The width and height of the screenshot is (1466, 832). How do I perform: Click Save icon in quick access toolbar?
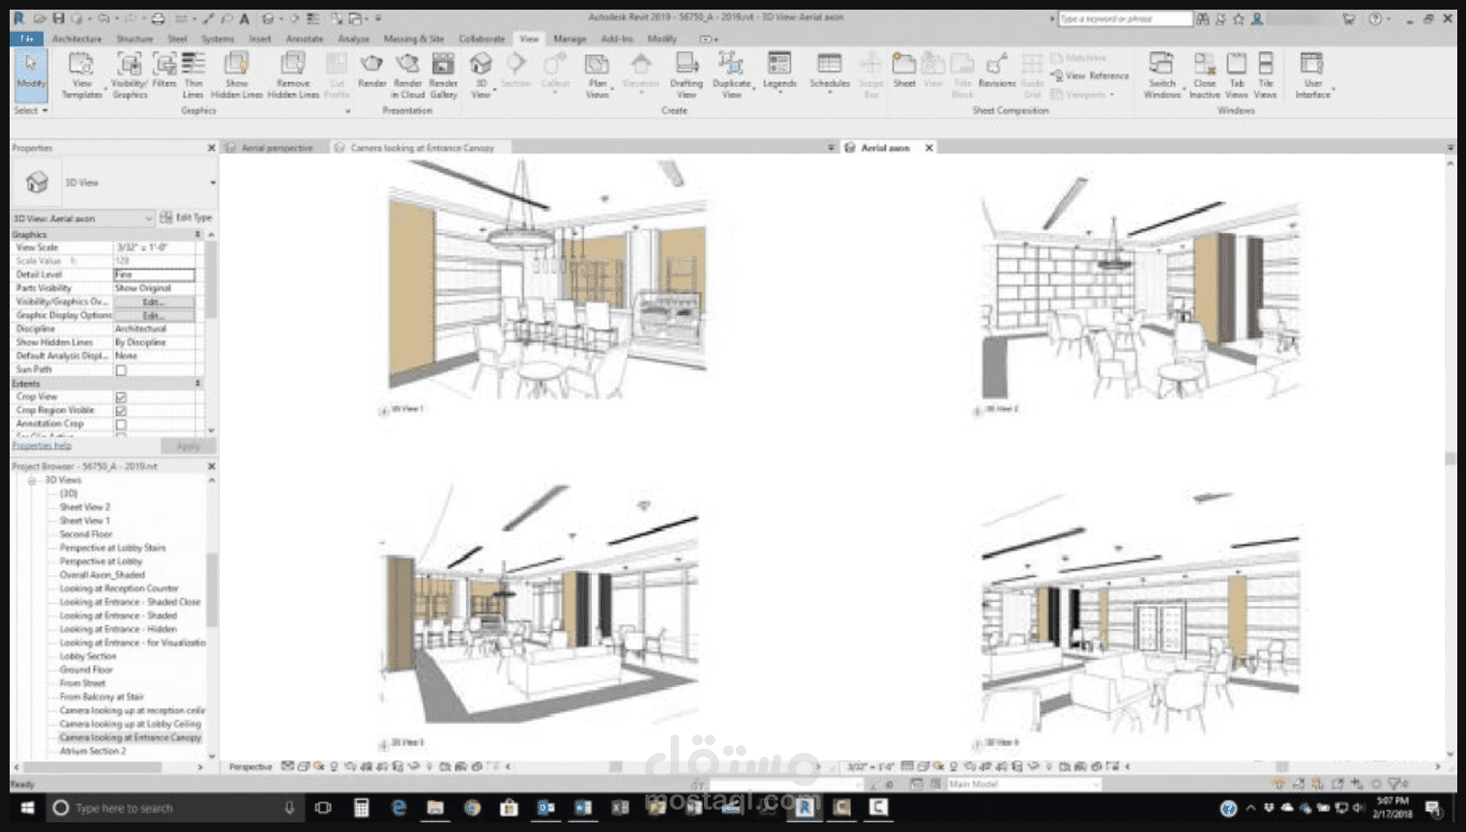(x=59, y=18)
